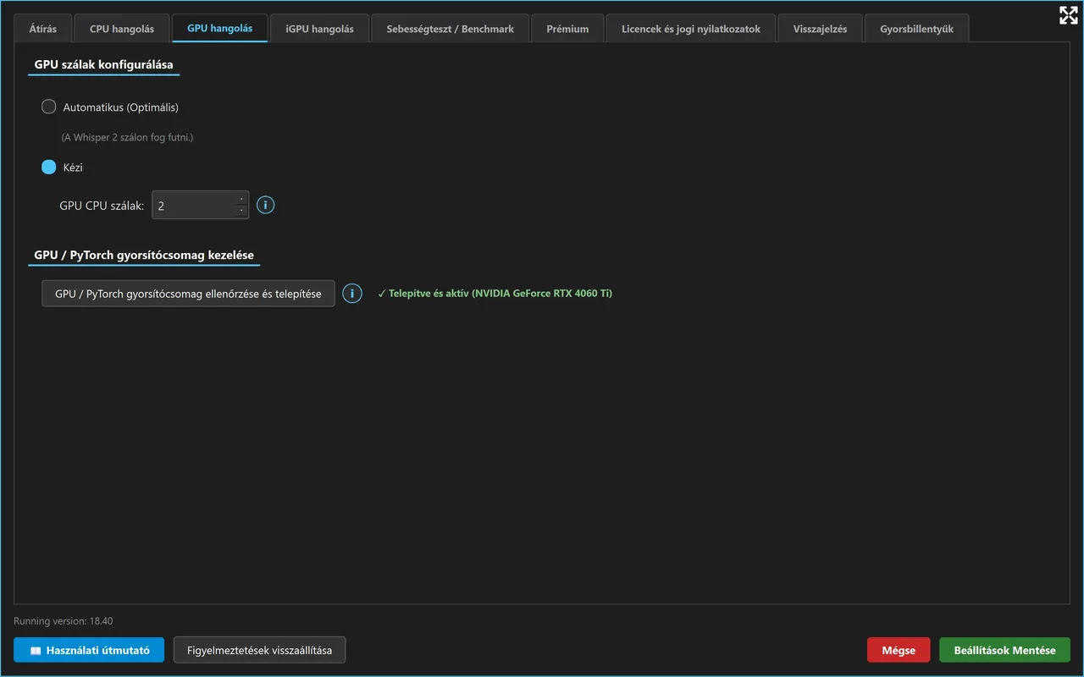The width and height of the screenshot is (1084, 677).
Task: Open the iGPU hangolás tab
Action: [x=319, y=29]
